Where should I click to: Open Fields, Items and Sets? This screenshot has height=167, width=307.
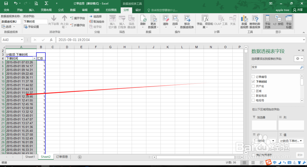click(205, 22)
